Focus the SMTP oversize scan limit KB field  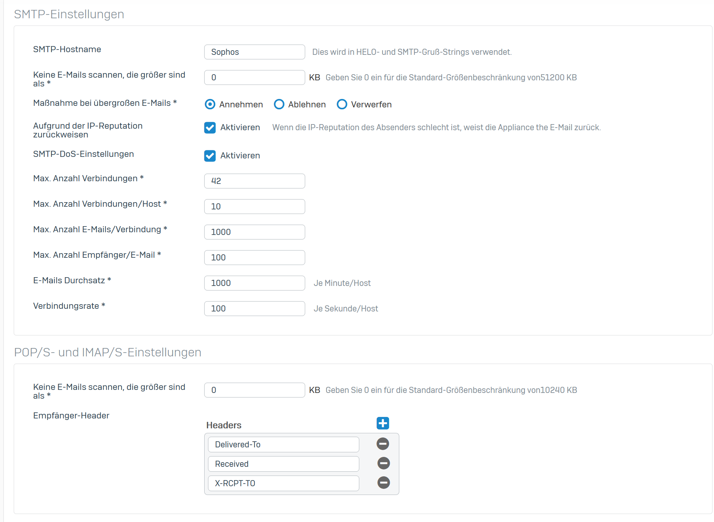(255, 78)
